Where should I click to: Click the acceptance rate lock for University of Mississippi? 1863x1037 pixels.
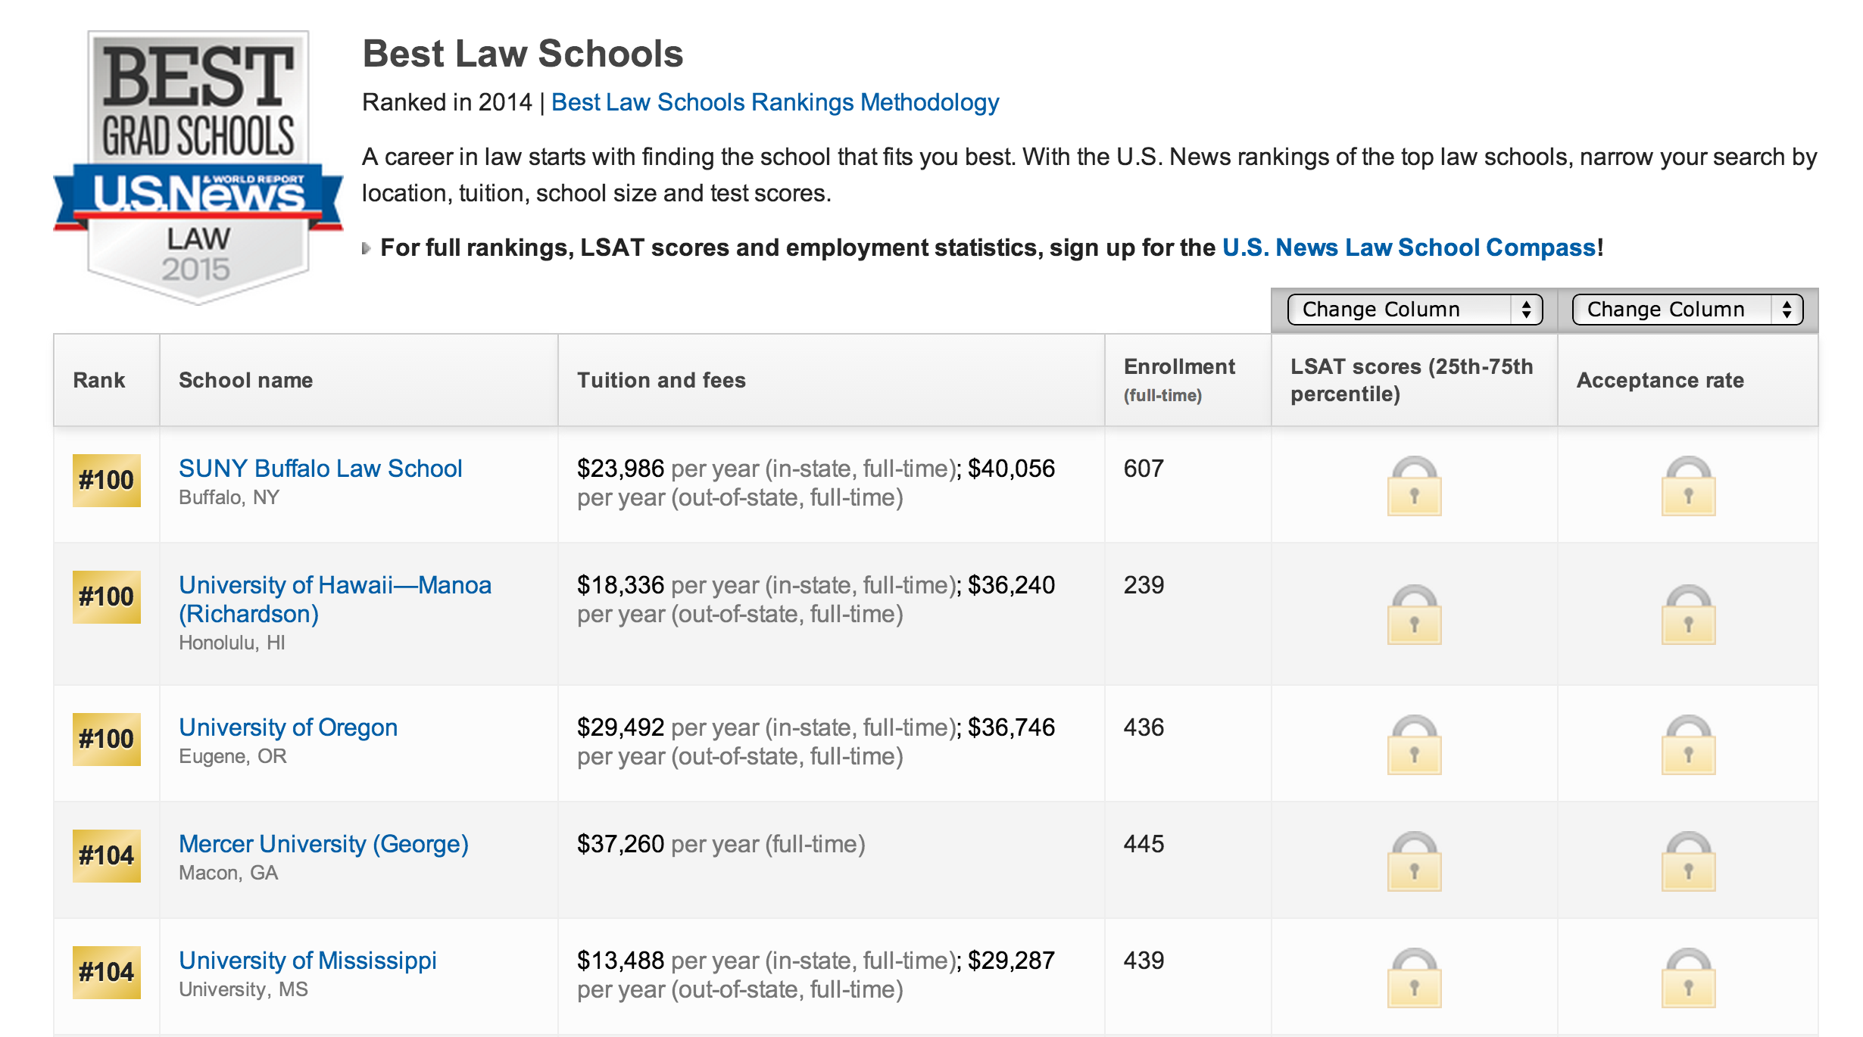[1688, 978]
